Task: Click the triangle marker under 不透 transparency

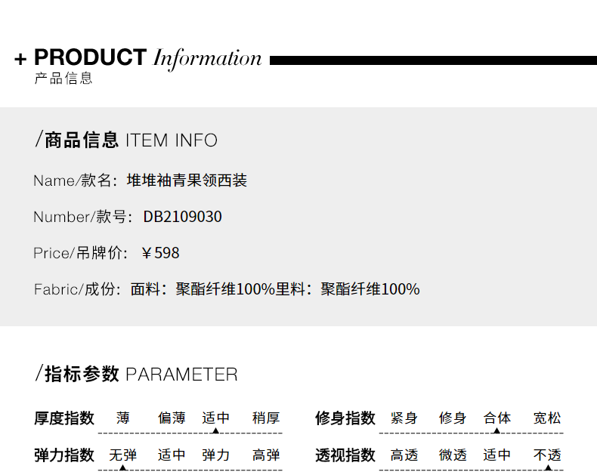Action: (x=549, y=467)
